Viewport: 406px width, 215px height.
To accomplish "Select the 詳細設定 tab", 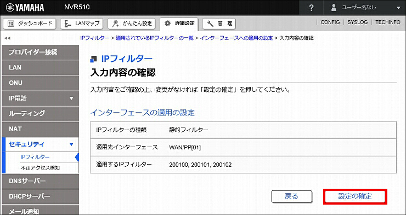I will point(179,24).
